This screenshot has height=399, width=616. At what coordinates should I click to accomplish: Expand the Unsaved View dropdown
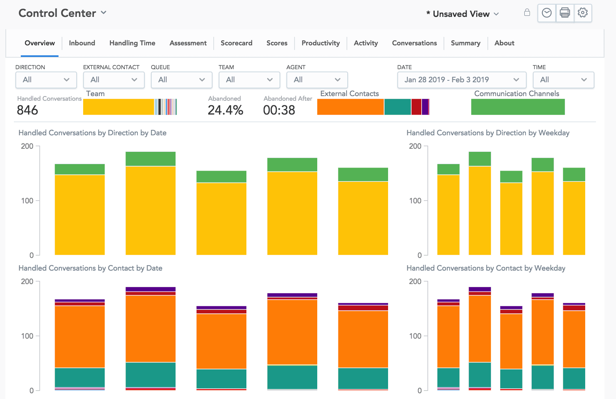pos(496,14)
